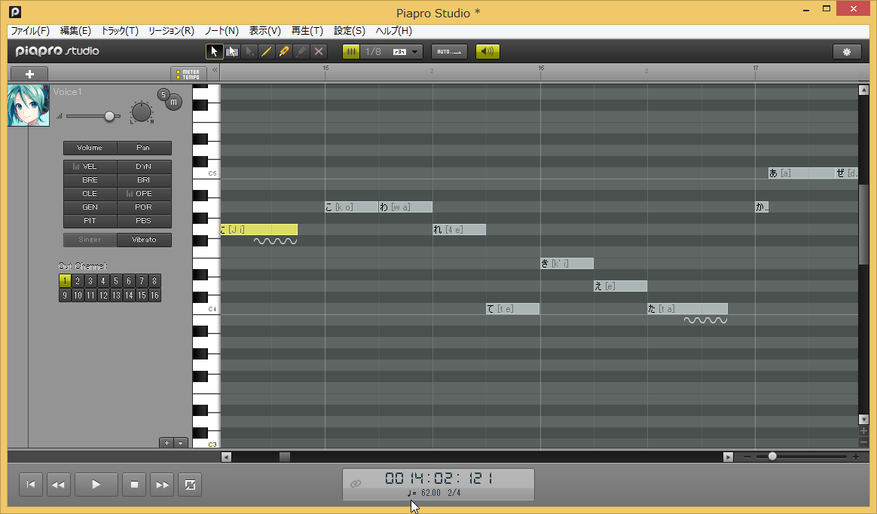Click the fast-forward transport button
The height and width of the screenshot is (514, 877).
162,485
